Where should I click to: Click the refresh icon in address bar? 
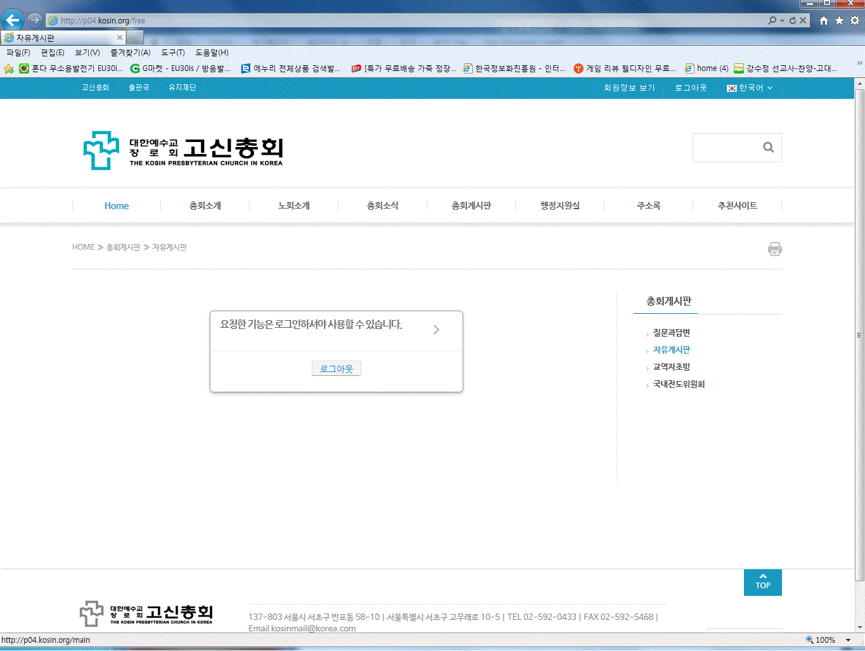[792, 20]
